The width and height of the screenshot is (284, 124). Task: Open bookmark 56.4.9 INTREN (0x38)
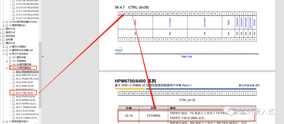point(25,100)
